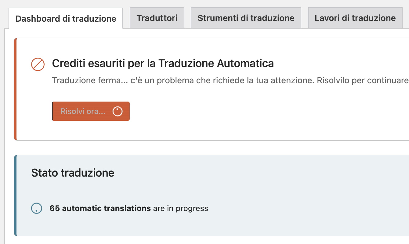Click the credits-exhausted prohibition icon

(x=38, y=64)
